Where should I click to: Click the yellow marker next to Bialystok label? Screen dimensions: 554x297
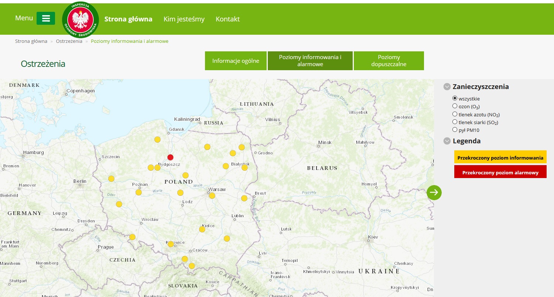[244, 168]
